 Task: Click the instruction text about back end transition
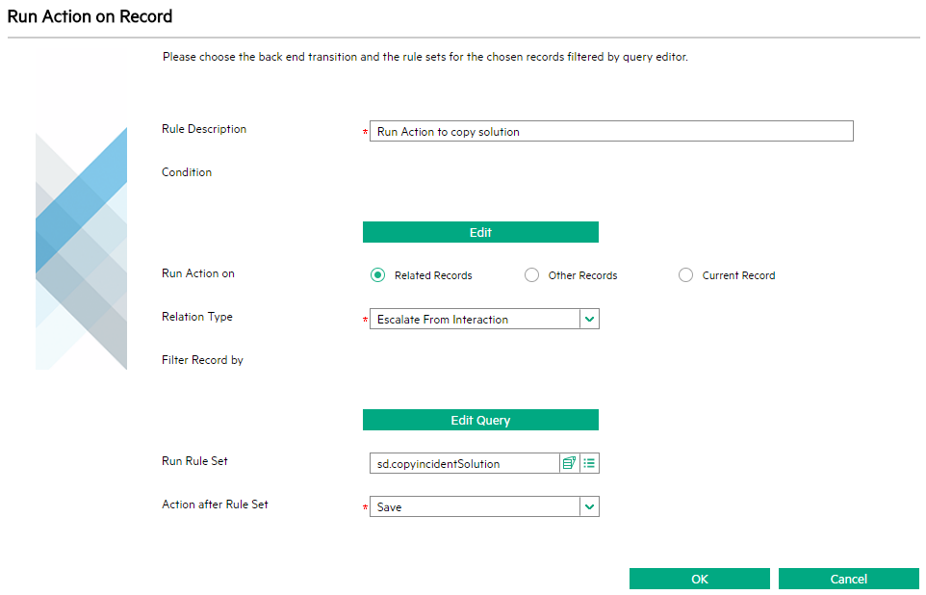[x=425, y=57]
